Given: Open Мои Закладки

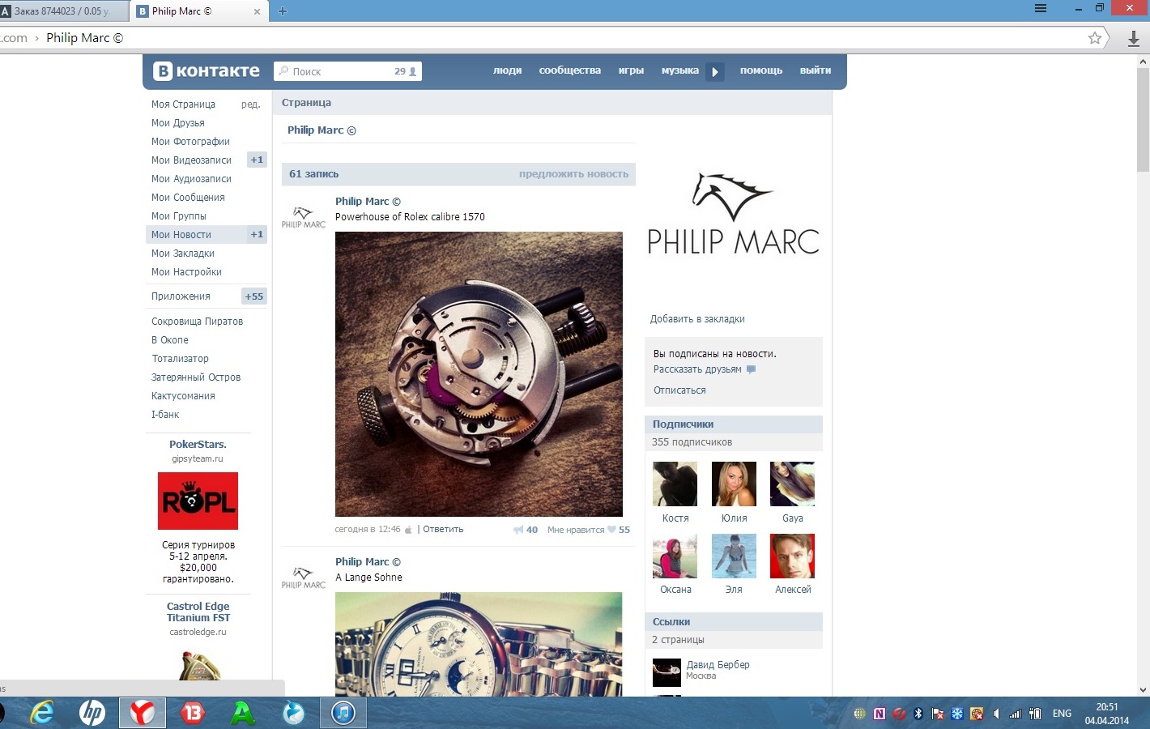Looking at the screenshot, I should coord(183,254).
